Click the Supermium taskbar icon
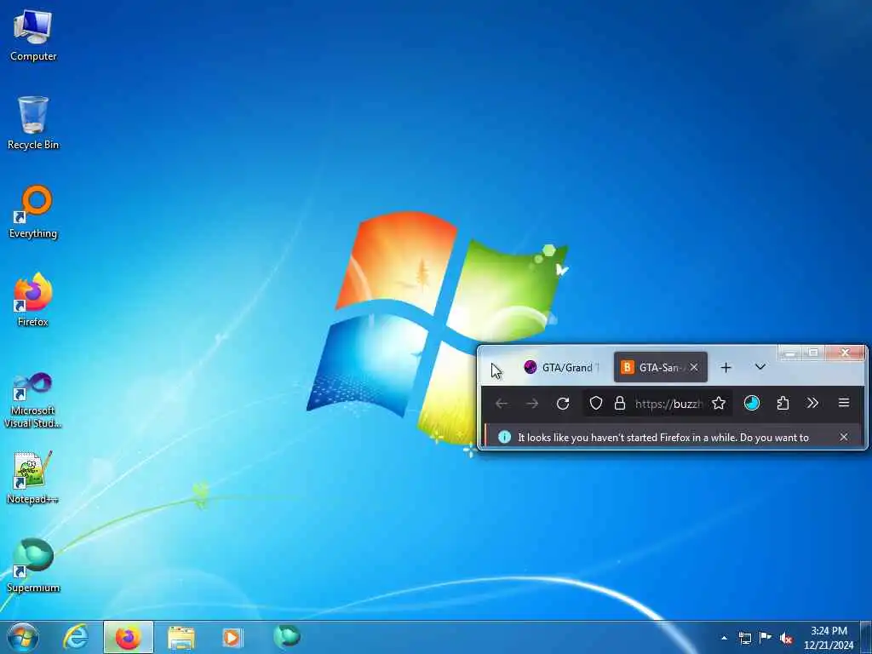This screenshot has width=872, height=654. pyautogui.click(x=286, y=636)
